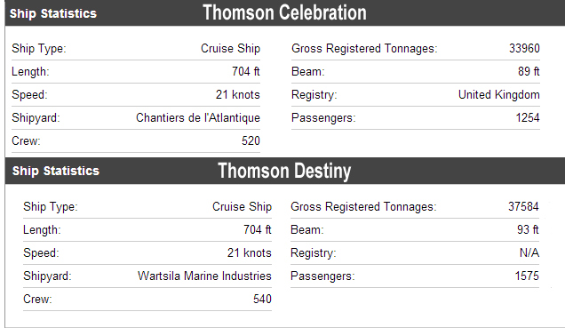Click the 520 crew value
565x328 pixels.
coord(251,141)
